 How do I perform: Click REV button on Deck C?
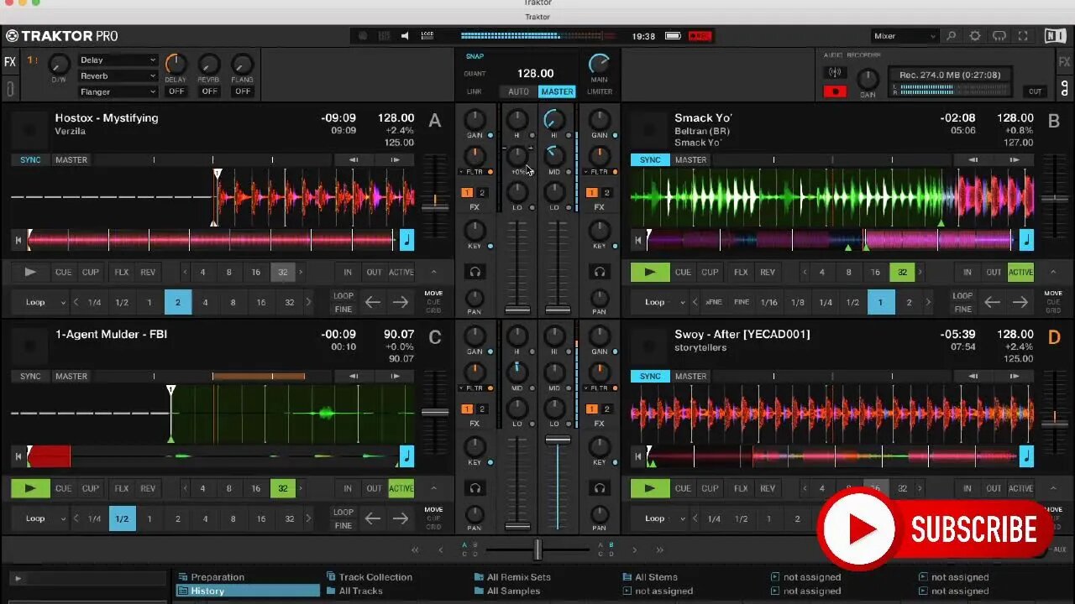(148, 488)
